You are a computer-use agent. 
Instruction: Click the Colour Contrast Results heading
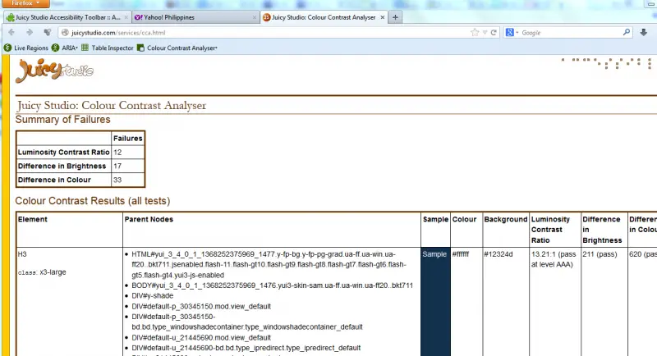point(93,201)
